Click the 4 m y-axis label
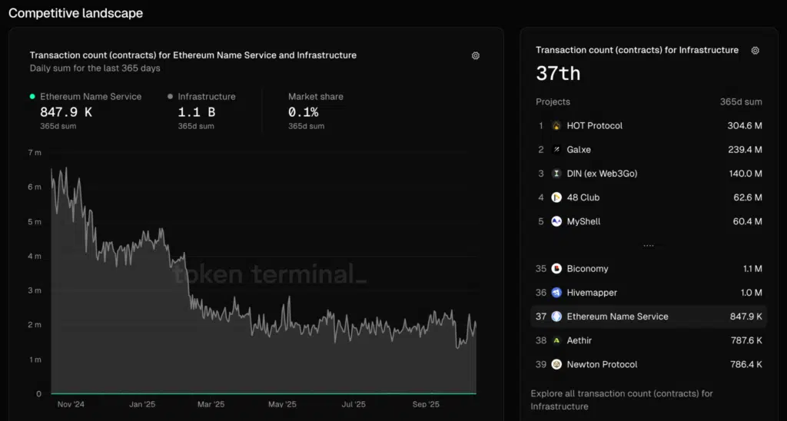The width and height of the screenshot is (787, 421). tap(35, 257)
